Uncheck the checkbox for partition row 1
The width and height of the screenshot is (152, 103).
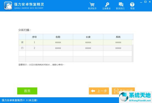tap(22, 42)
